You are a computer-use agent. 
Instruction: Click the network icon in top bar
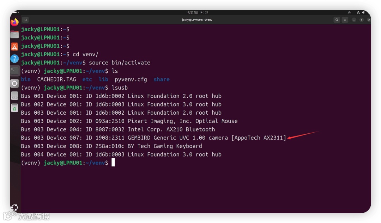[x=358, y=12]
